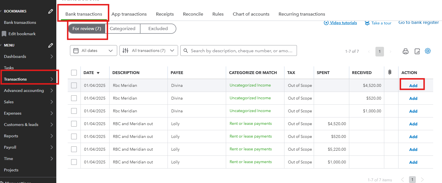Viewport: 442px width, 183px height.
Task: Click the export icon above the table
Action: (417, 51)
